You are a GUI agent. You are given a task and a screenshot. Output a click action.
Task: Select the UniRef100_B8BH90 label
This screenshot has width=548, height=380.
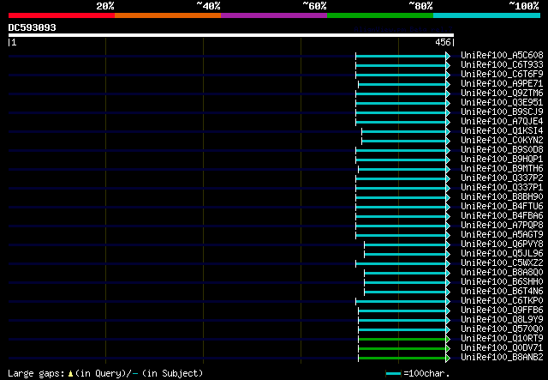502,197
